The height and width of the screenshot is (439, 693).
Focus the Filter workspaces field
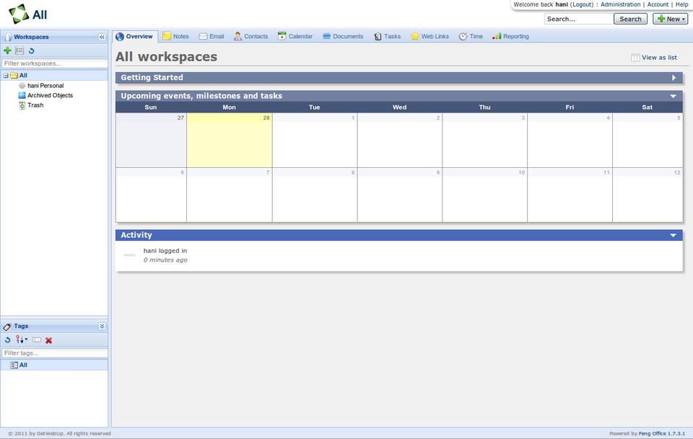coord(54,63)
